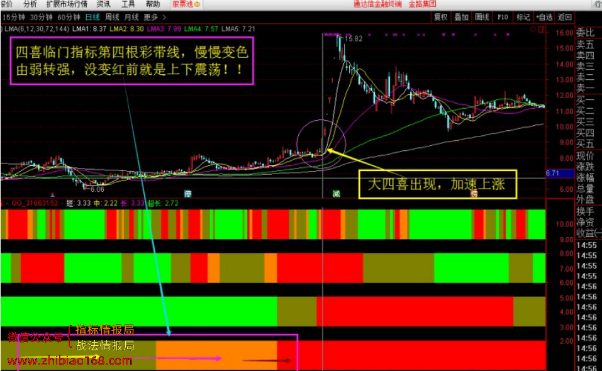The height and width of the screenshot is (371, 602).
Task: Click the 现价 label in quote panel
Action: click(585, 156)
